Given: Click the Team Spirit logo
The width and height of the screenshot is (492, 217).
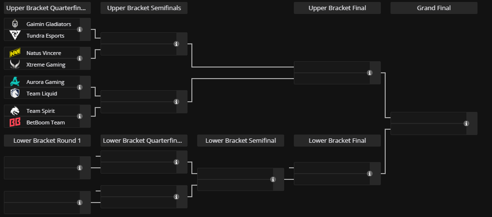Looking at the screenshot, I should 15,111.
